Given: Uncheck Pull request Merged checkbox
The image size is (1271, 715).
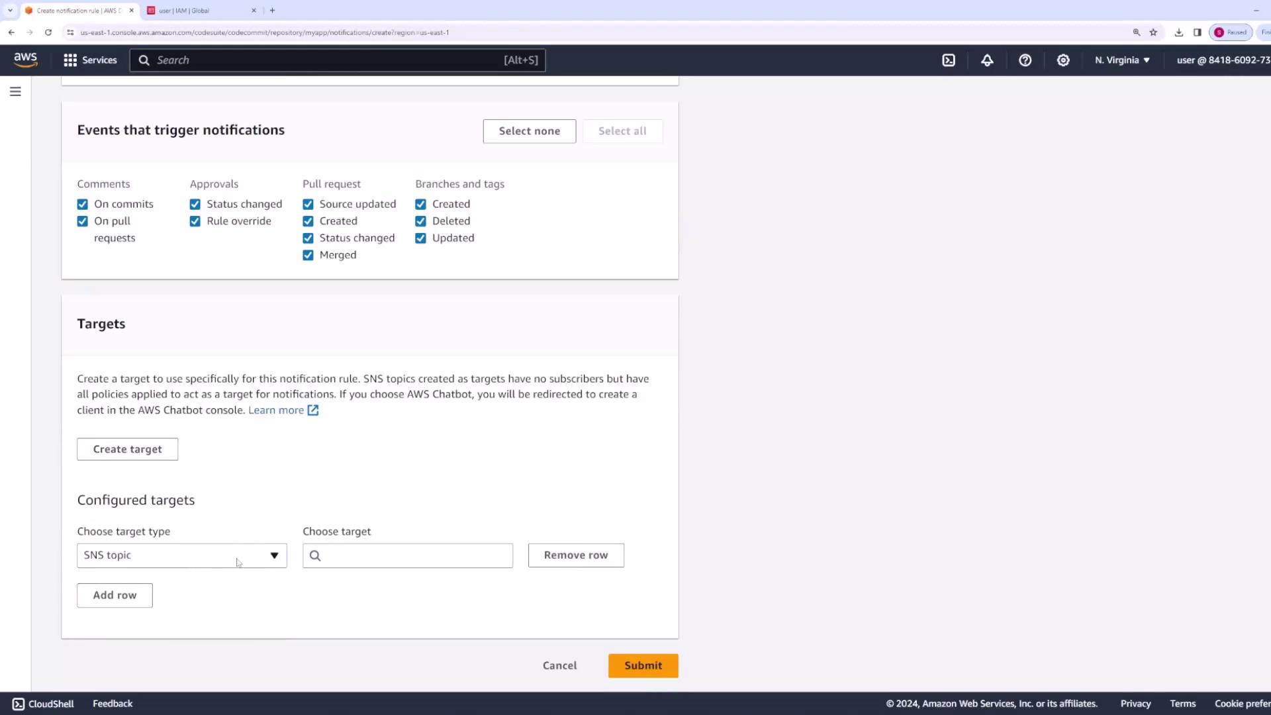Looking at the screenshot, I should click(x=308, y=255).
